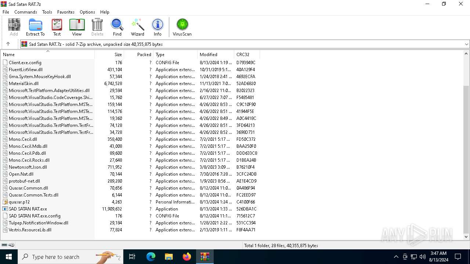The width and height of the screenshot is (470, 264).
Task: Click the vertical scrollbar thumb of file list
Action: point(466,159)
